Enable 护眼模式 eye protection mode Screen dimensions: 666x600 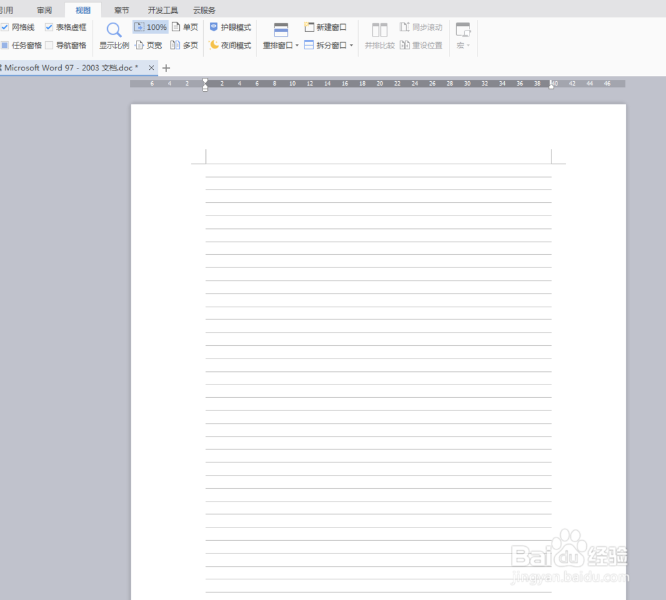tap(230, 27)
